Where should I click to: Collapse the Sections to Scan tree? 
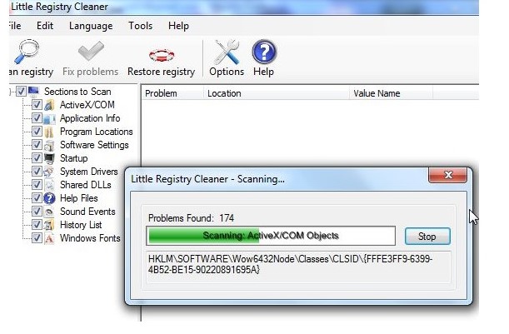[11, 92]
